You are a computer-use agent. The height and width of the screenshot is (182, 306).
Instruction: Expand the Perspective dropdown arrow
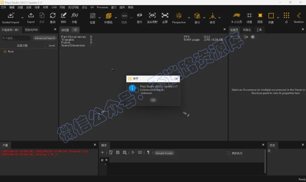[x=189, y=18]
